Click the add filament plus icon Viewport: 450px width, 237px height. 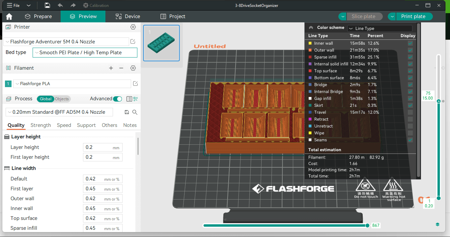[111, 68]
